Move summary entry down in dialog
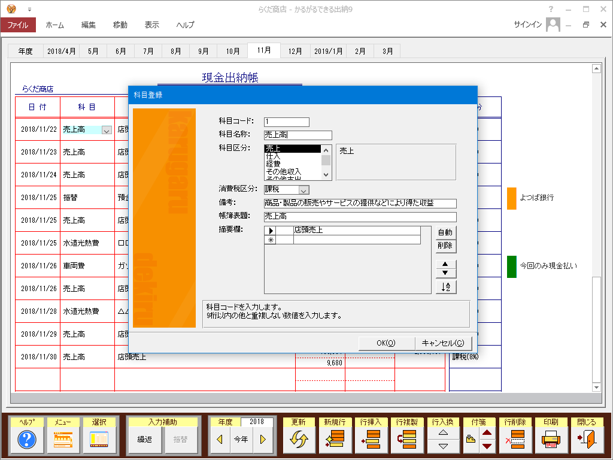This screenshot has width=613, height=460. (445, 273)
